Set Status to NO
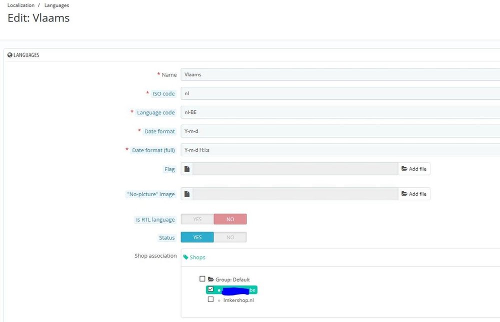Screen dimensions: 500x322 [230, 238]
